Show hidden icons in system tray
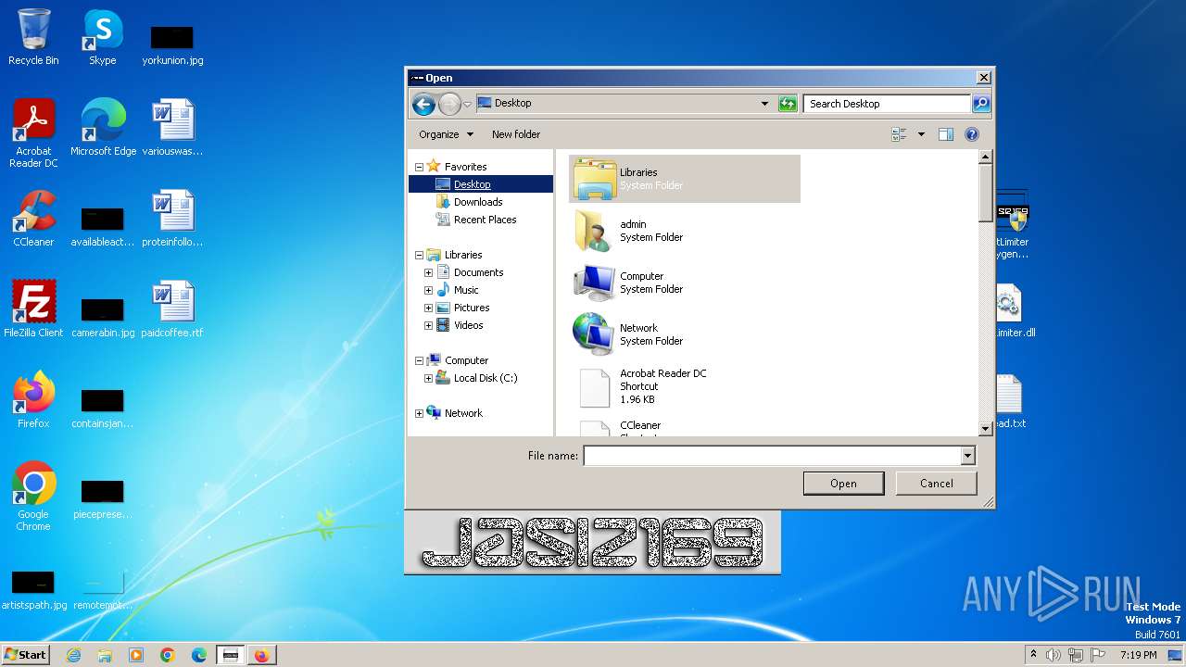 pyautogui.click(x=1034, y=655)
